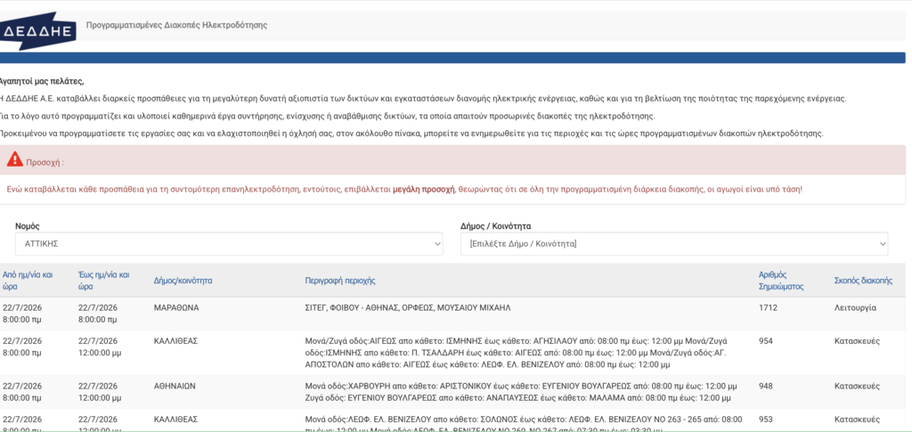The height and width of the screenshot is (432, 912).
Task: Click the Λειτουργία purpose cell
Action: coord(855,307)
